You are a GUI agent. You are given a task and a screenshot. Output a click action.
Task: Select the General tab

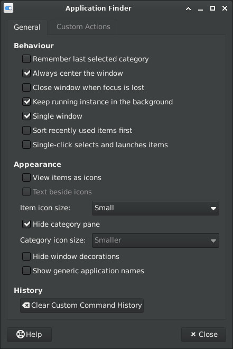[x=27, y=28]
